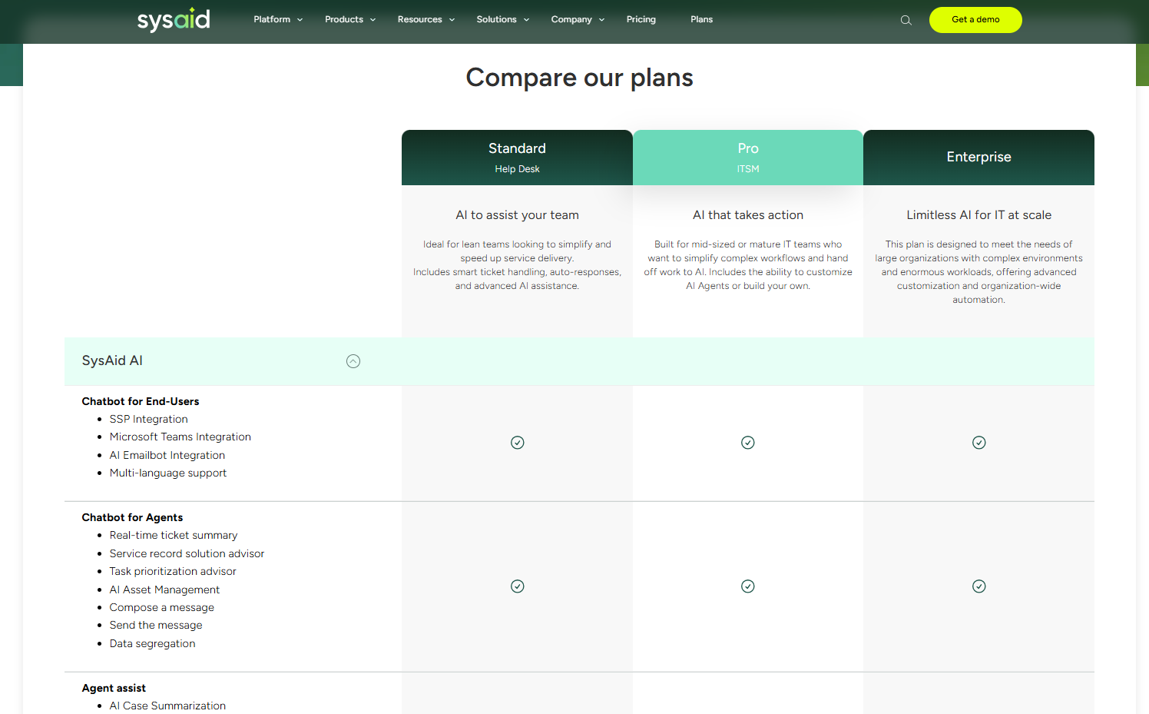Collapse the SysAid AI section chevron
This screenshot has height=714, width=1149.
[353, 361]
